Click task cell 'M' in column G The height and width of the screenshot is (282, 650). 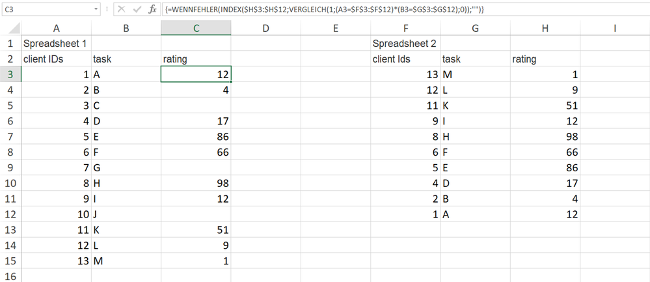tap(476, 75)
